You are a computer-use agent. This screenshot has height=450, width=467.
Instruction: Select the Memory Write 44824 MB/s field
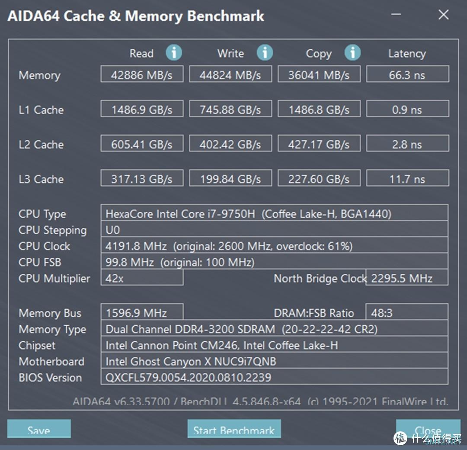tap(230, 74)
